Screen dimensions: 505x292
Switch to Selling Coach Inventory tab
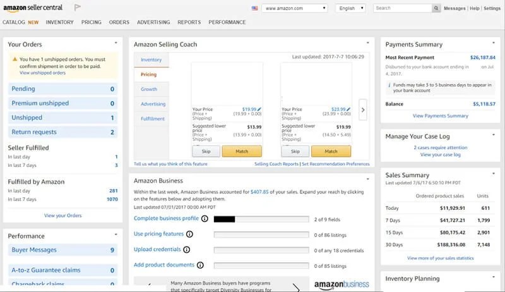pyautogui.click(x=151, y=59)
